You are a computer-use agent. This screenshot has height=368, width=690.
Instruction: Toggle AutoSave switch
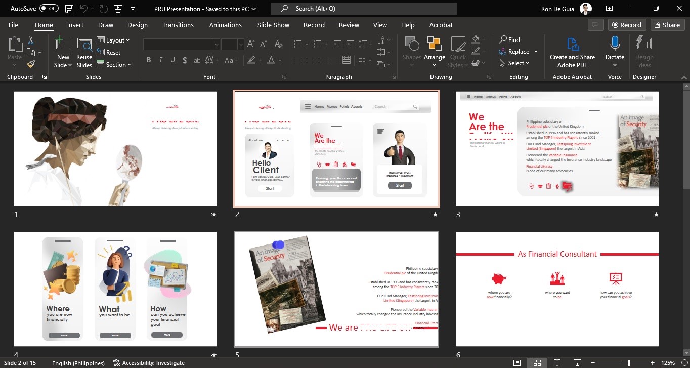coord(49,9)
